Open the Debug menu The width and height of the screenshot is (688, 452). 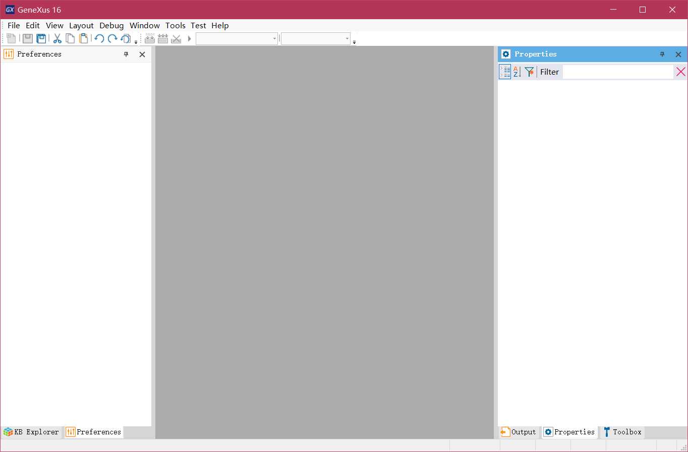click(111, 25)
